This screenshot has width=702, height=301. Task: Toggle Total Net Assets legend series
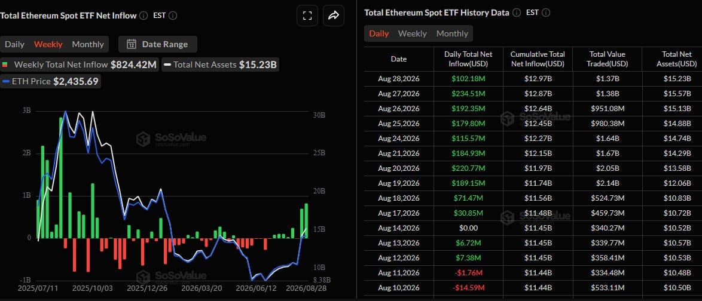[220, 65]
